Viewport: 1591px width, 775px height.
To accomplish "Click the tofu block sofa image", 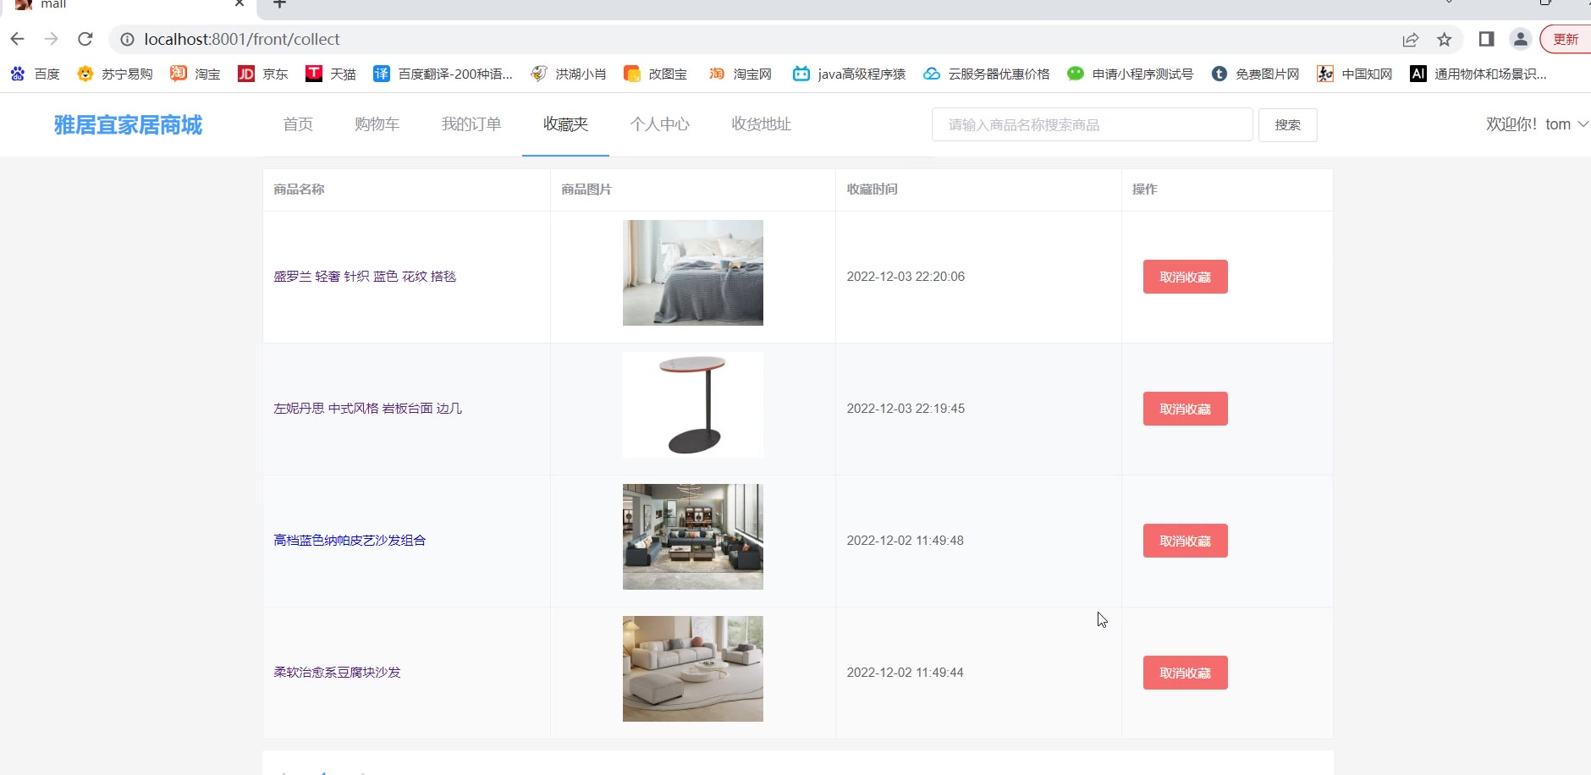I will pyautogui.click(x=693, y=668).
